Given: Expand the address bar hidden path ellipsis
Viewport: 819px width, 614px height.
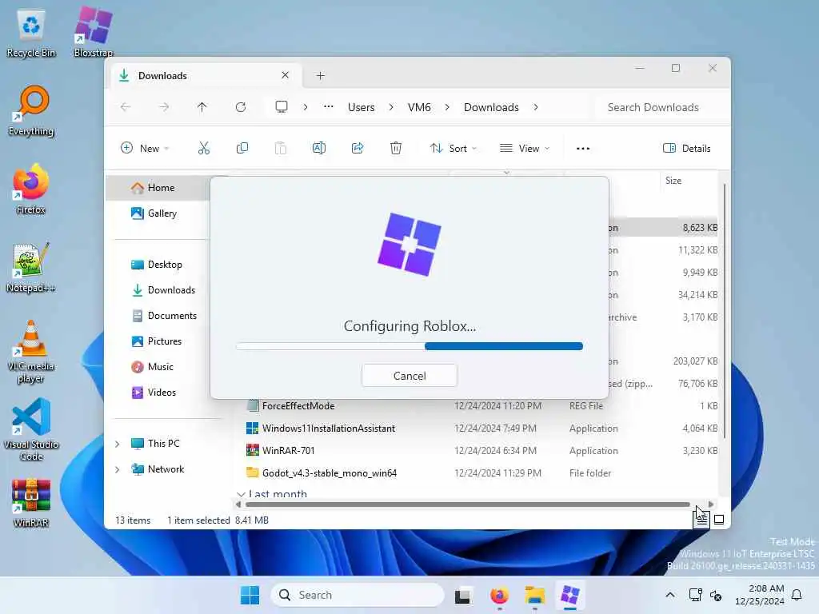Looking at the screenshot, I should click(x=328, y=107).
